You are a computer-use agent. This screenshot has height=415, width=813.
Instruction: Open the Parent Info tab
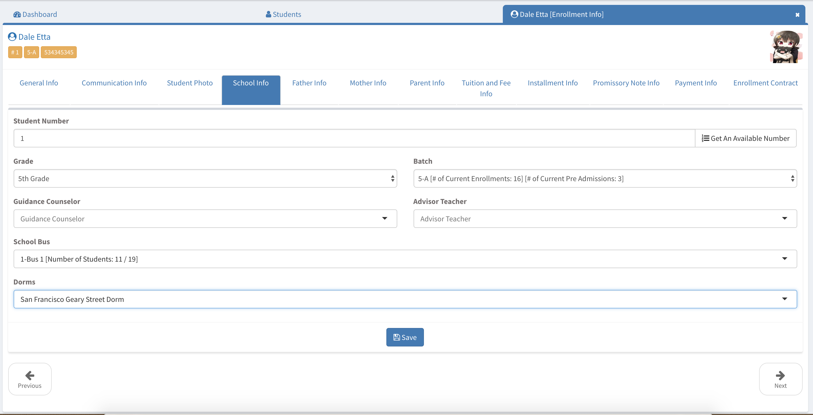[x=427, y=90]
